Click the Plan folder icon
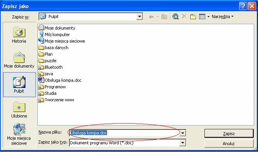 (41, 54)
